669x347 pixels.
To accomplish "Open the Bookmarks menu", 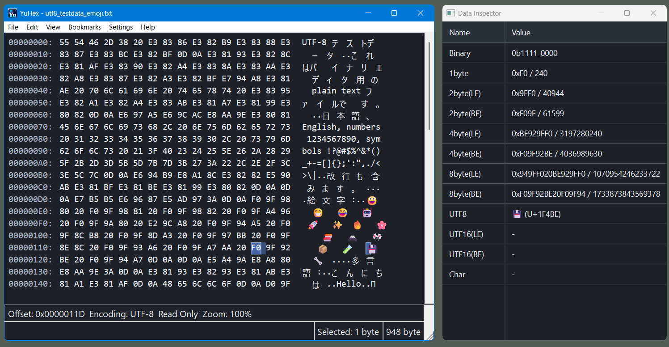I will click(x=85, y=27).
